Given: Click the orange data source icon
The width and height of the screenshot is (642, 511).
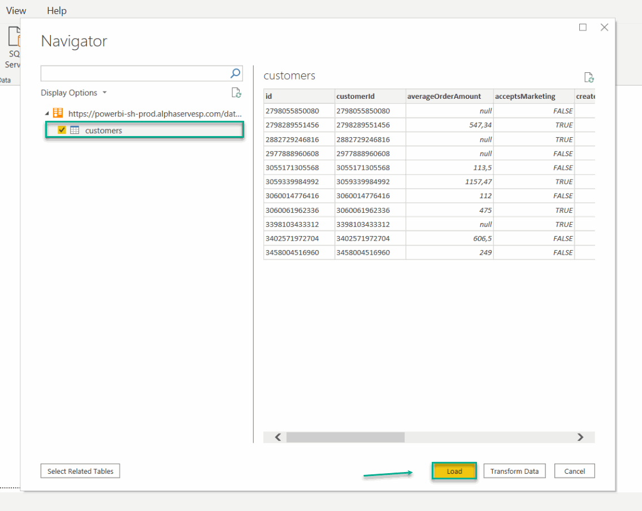Looking at the screenshot, I should (x=58, y=113).
